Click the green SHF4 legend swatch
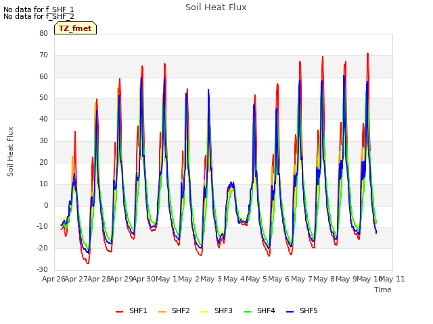The image size is (433, 324). tap(248, 312)
